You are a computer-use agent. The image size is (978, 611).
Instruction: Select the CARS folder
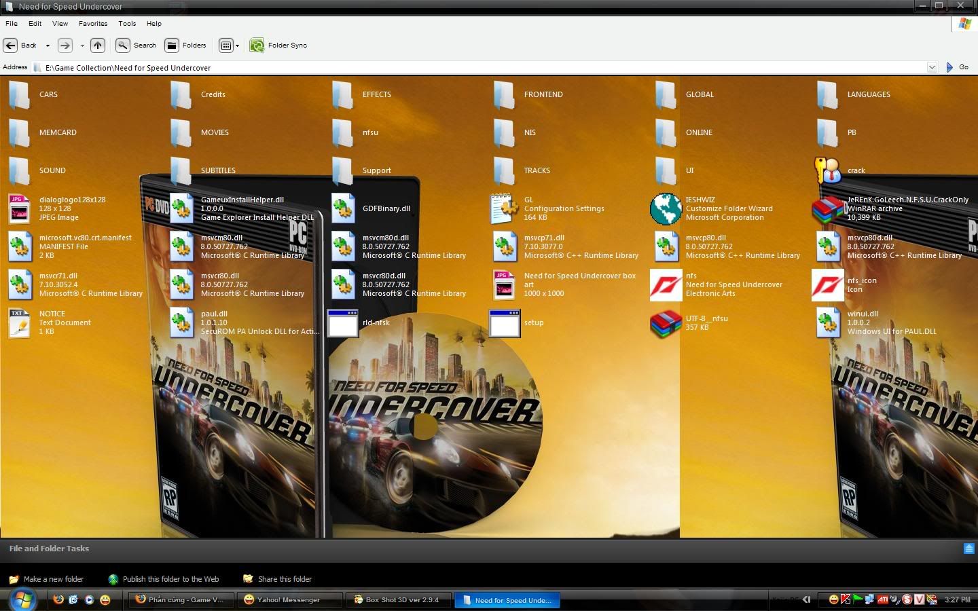(33, 94)
